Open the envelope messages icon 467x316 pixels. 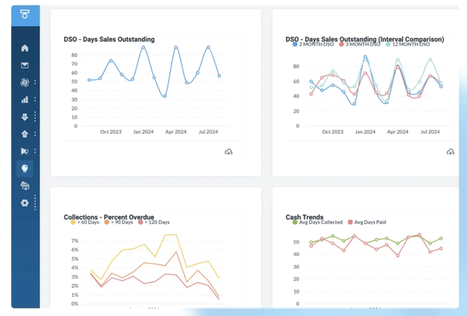pyautogui.click(x=25, y=66)
